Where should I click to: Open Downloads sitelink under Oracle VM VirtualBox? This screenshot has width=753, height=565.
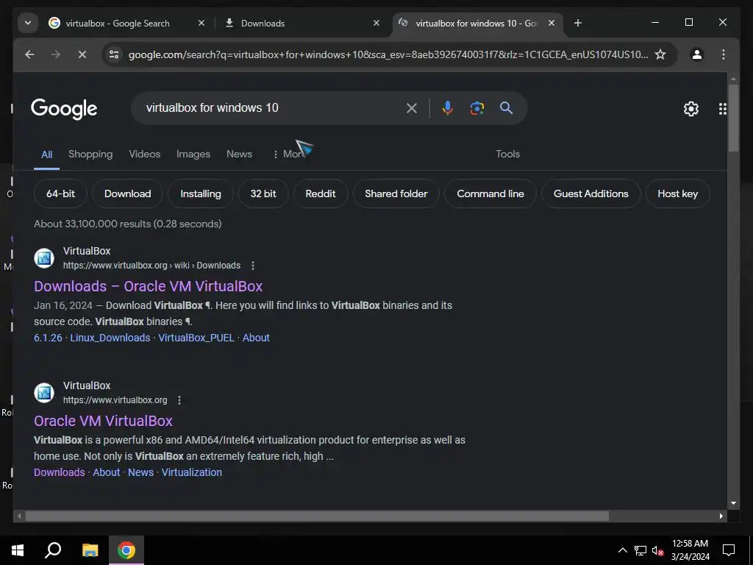point(59,472)
